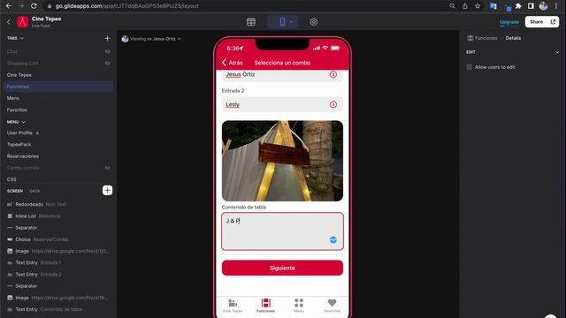Click the blue sync icon in text area
The height and width of the screenshot is (318, 566).
[333, 239]
